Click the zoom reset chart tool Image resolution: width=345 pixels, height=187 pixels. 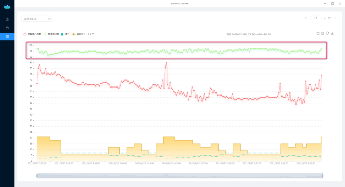[323, 33]
